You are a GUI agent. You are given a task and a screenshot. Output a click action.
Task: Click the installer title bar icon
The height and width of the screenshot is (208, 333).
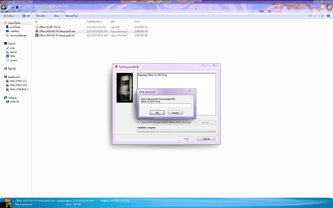point(116,67)
